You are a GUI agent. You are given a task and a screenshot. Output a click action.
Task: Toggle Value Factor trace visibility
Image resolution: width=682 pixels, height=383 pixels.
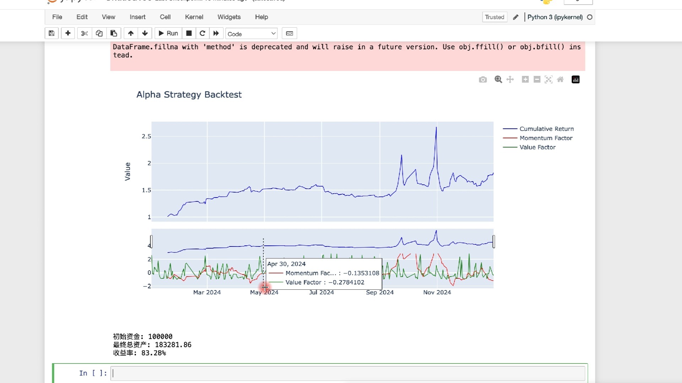coord(537,147)
